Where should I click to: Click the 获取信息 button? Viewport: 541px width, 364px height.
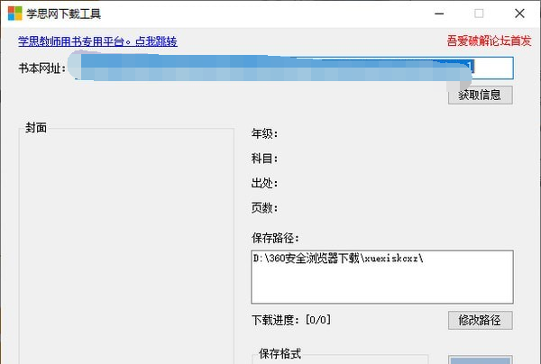[481, 95]
